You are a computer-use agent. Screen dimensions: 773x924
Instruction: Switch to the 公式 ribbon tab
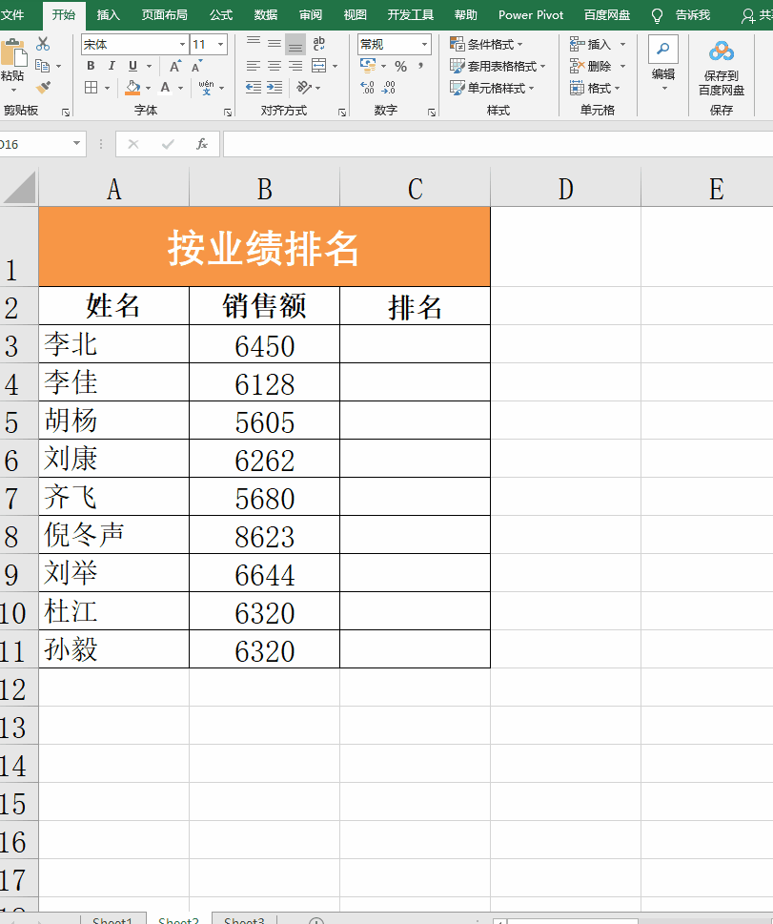[x=221, y=14]
